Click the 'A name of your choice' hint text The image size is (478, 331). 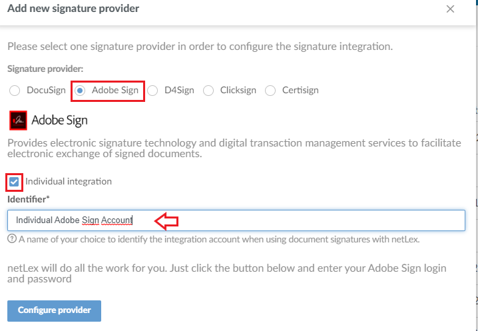(x=219, y=239)
